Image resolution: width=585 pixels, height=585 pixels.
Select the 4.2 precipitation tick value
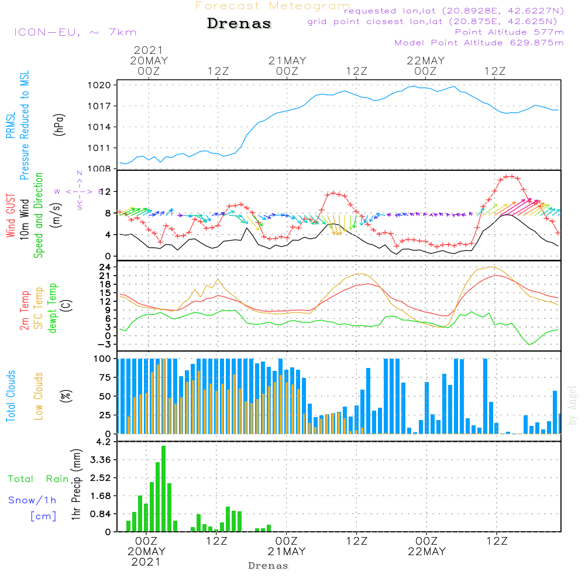[x=104, y=442]
